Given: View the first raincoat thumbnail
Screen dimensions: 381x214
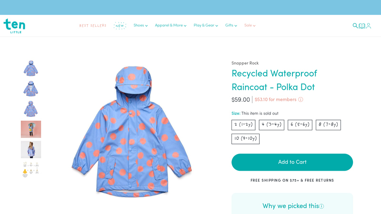Looking at the screenshot, I should (31, 68).
